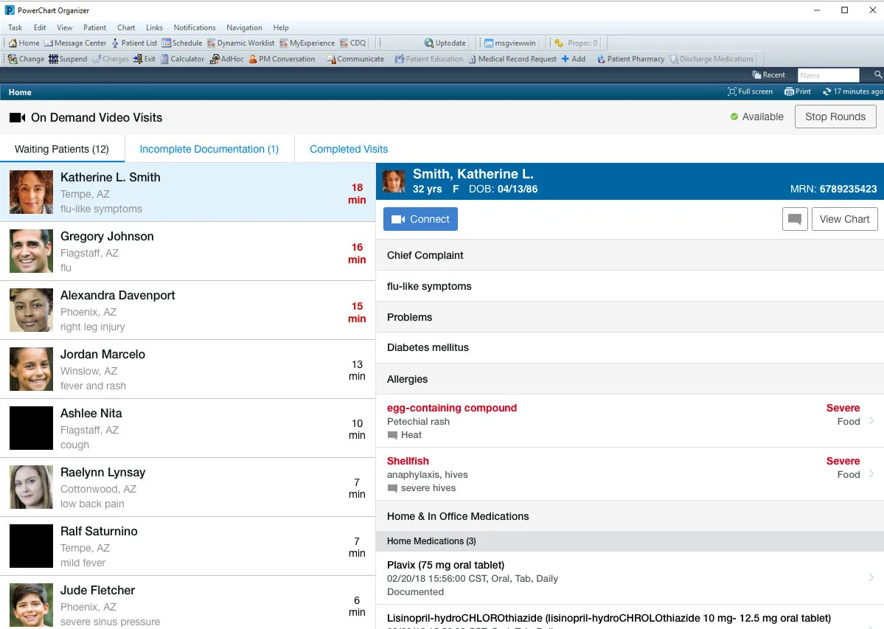Open the View menu

point(64,27)
